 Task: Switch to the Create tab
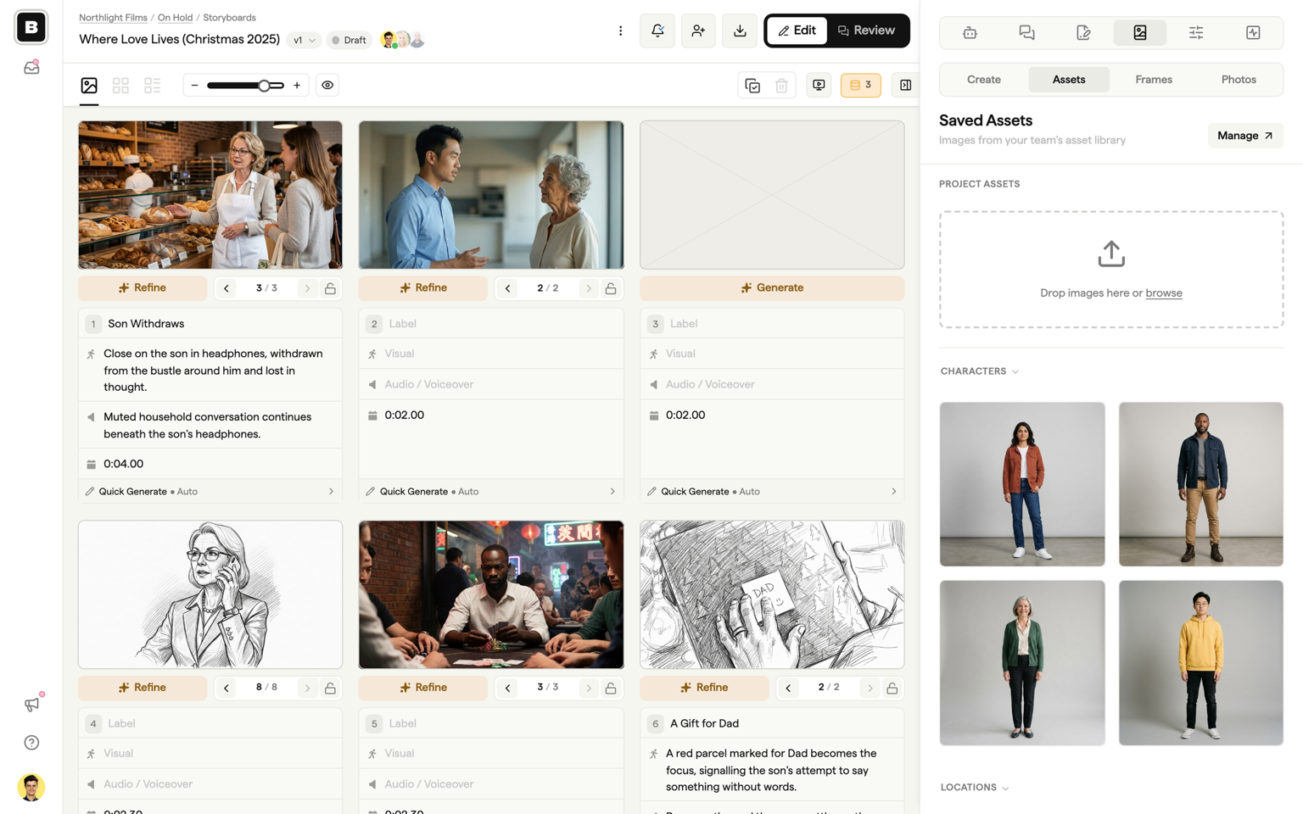[x=984, y=80]
